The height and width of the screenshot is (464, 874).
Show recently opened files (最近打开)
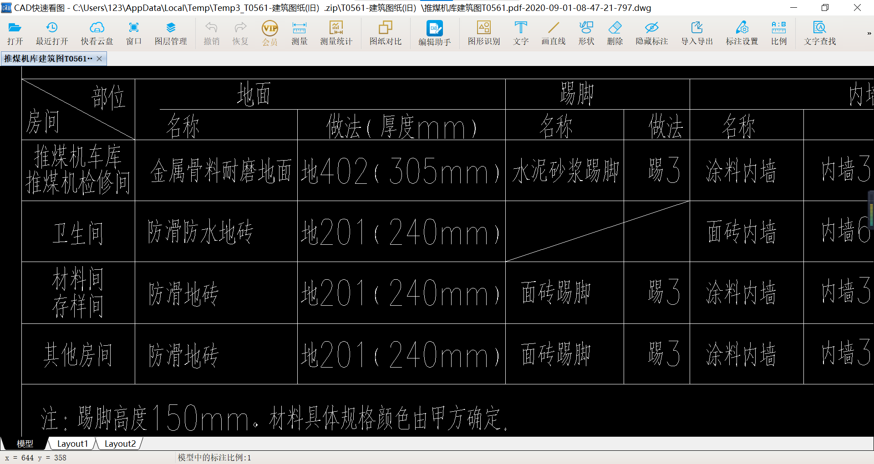52,34
